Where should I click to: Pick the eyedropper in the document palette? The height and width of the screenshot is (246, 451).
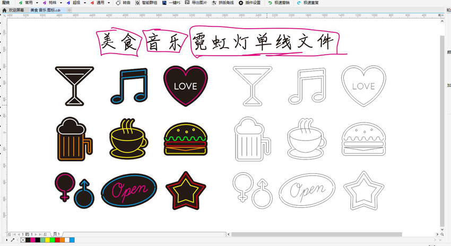(x=12, y=240)
